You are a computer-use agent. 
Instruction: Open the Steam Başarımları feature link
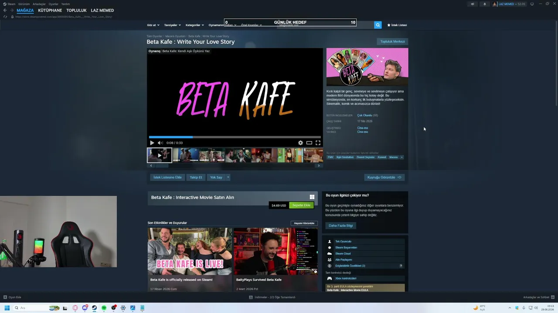click(346, 248)
